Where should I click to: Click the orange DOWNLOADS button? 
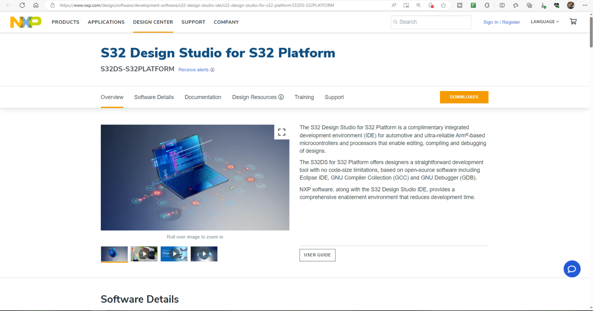coord(464,97)
